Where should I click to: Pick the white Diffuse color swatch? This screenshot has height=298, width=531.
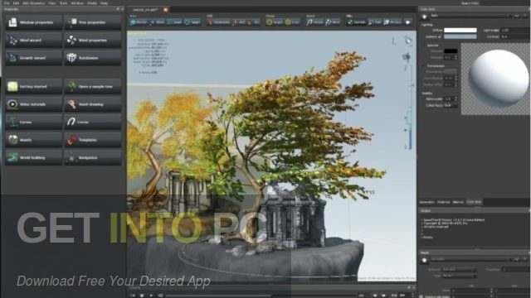click(460, 30)
